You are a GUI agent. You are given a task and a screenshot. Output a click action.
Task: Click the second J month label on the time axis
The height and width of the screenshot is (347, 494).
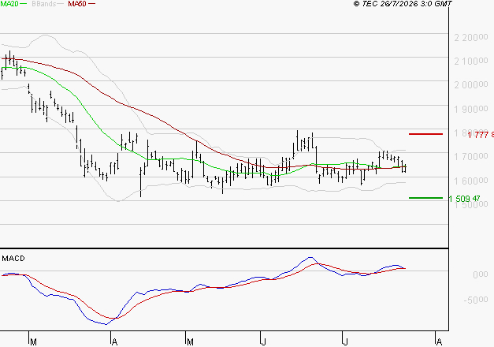[x=346, y=342]
